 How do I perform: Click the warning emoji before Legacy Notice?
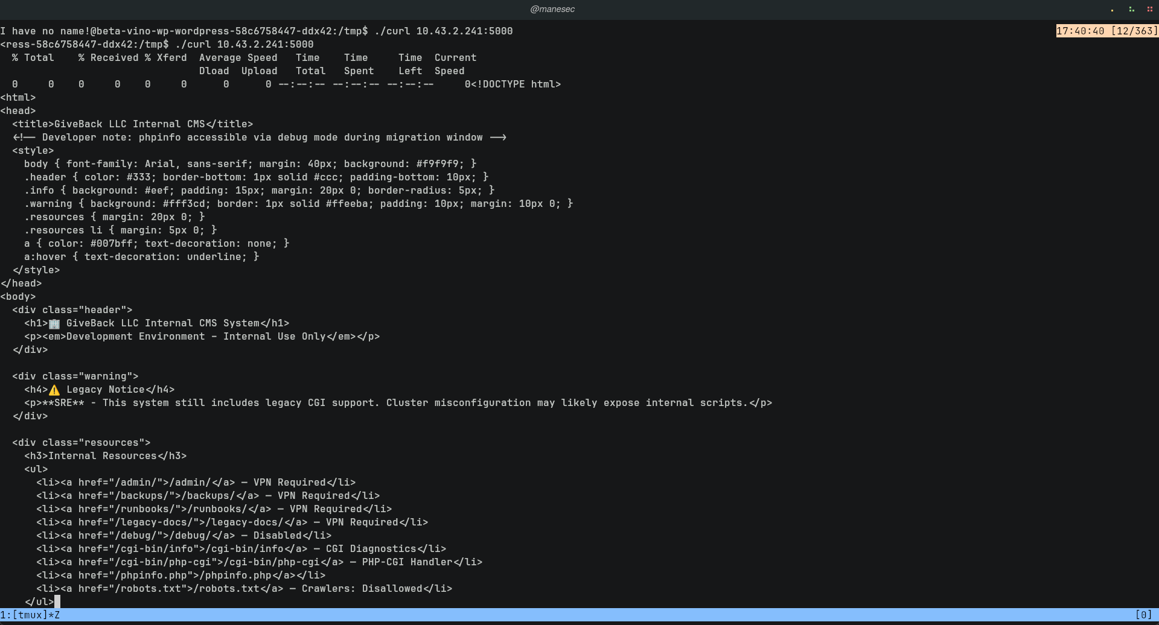(54, 390)
